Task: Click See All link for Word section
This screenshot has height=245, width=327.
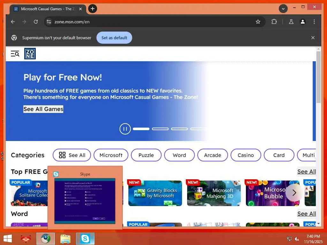Action: coord(306,214)
